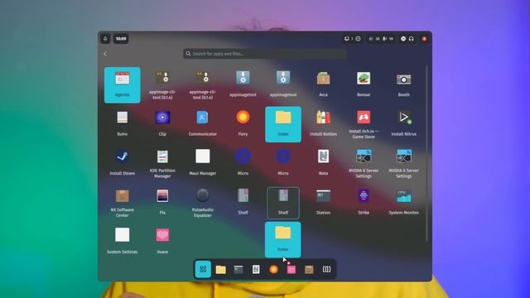This screenshot has height=298, width=530.
Task: Open NX Software Center in the grid
Action: click(122, 203)
